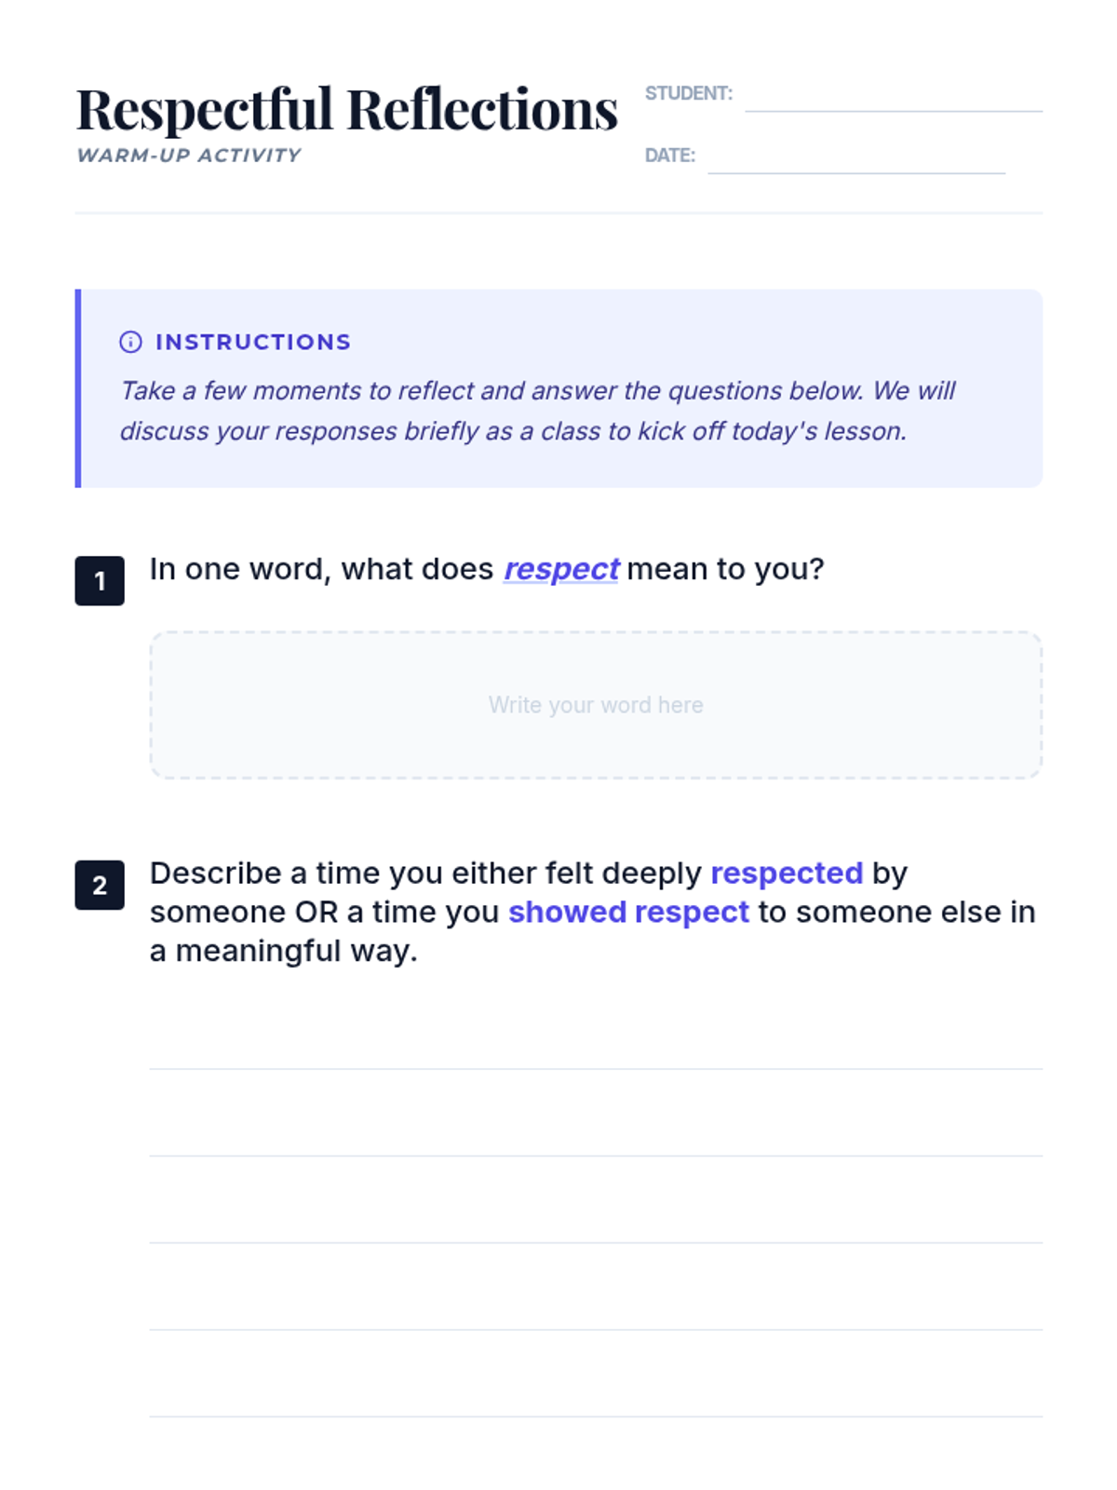This screenshot has width=1117, height=1490.
Task: Click the Write your word here box
Action: coord(596,705)
